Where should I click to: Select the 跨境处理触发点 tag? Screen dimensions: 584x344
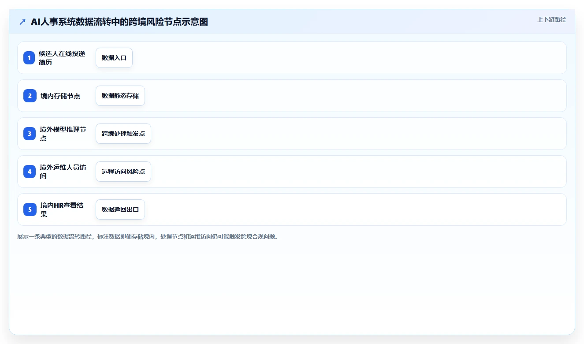tap(123, 134)
